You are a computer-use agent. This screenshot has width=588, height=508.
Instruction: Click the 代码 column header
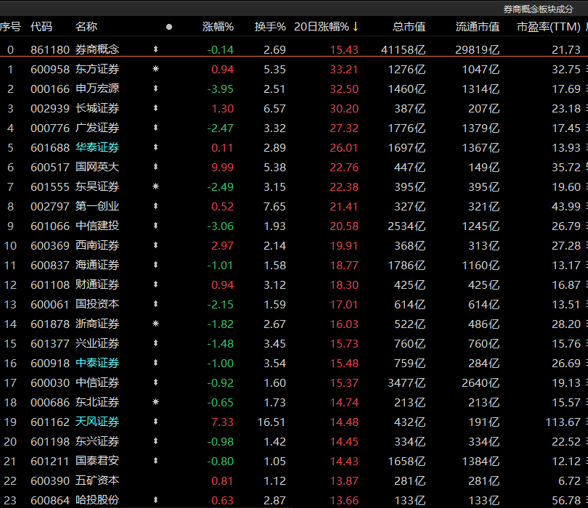(x=41, y=27)
